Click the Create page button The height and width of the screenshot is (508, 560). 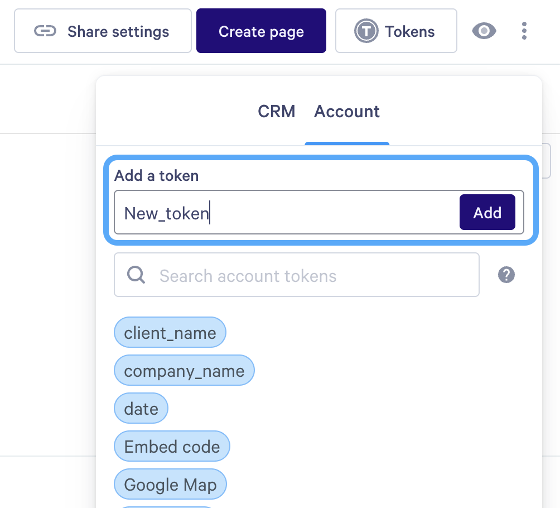pos(261,31)
